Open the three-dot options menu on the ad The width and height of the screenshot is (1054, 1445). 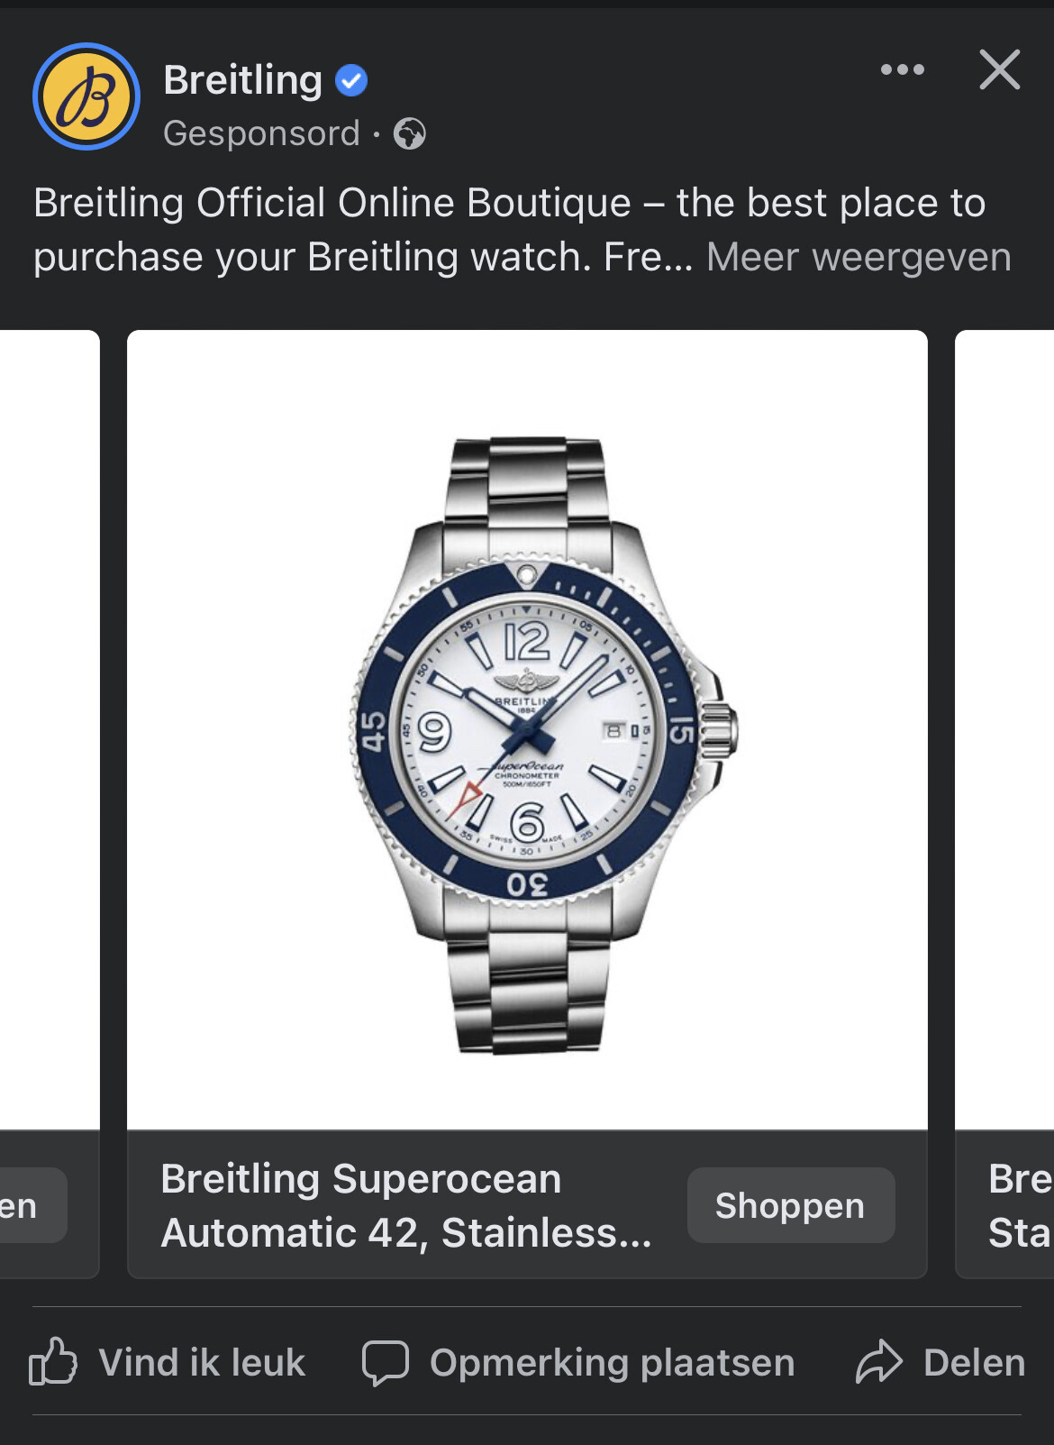903,69
